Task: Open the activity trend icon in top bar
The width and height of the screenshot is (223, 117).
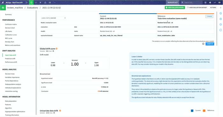Action: point(215,3)
